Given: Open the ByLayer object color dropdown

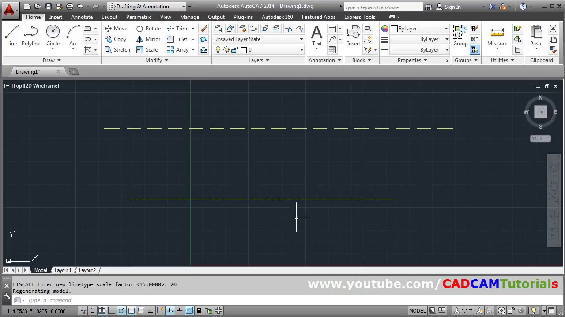Looking at the screenshot, I should click(420, 29).
